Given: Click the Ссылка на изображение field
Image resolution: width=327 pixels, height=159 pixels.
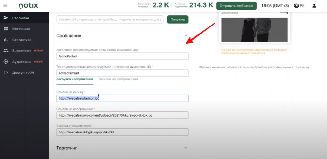Looking at the screenshot, I should pos(122,115).
